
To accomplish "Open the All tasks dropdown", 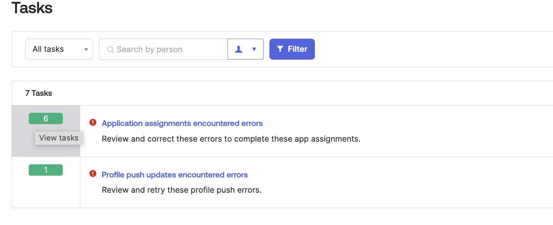I will click(x=59, y=49).
